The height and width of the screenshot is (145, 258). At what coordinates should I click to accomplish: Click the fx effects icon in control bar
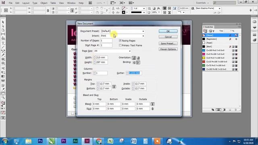[158, 8]
